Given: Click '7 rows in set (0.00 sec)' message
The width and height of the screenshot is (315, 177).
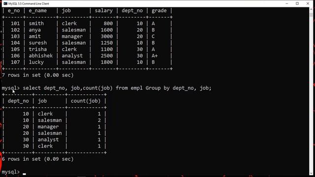Looking at the screenshot, I should pos(37,75).
